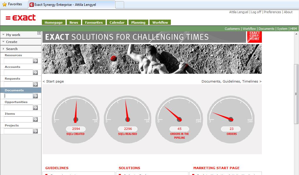The image size is (299, 175).
Task: Focus the Projects search field
Action: 18,131
